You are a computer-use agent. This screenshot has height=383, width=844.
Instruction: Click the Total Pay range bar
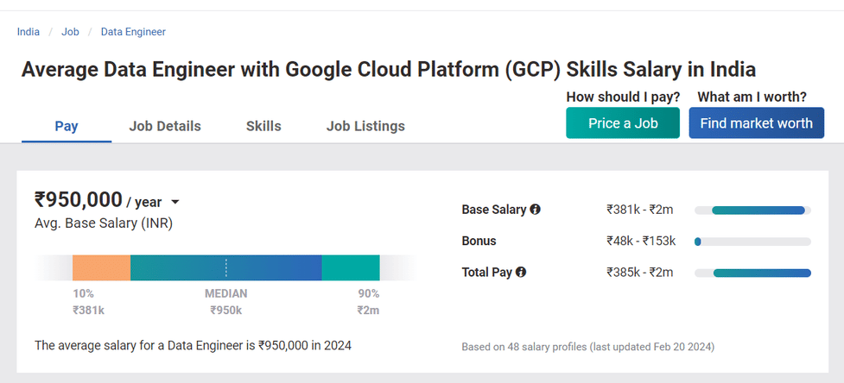[x=762, y=273]
